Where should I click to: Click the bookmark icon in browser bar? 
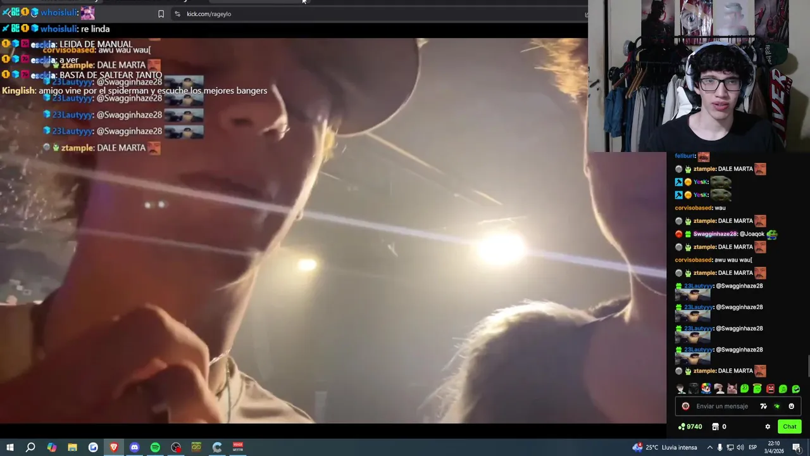161,14
